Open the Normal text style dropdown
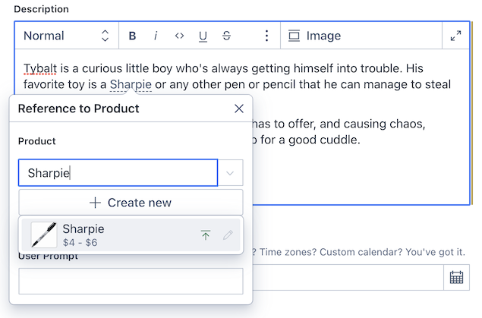482x318 pixels. 66,36
